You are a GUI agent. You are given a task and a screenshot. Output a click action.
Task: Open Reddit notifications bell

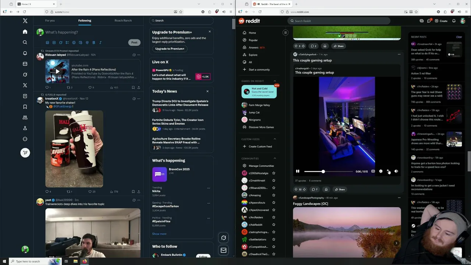coord(454,21)
